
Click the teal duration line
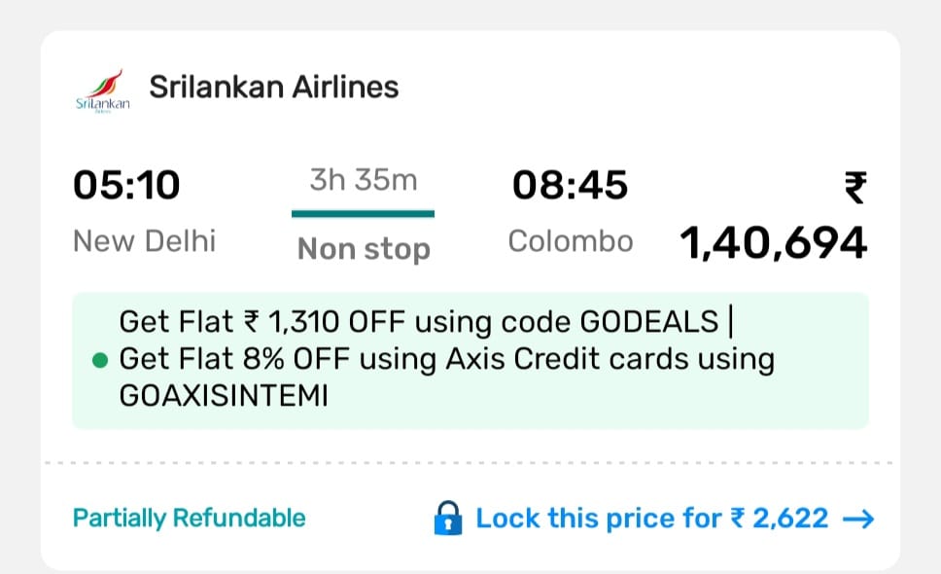[363, 213]
